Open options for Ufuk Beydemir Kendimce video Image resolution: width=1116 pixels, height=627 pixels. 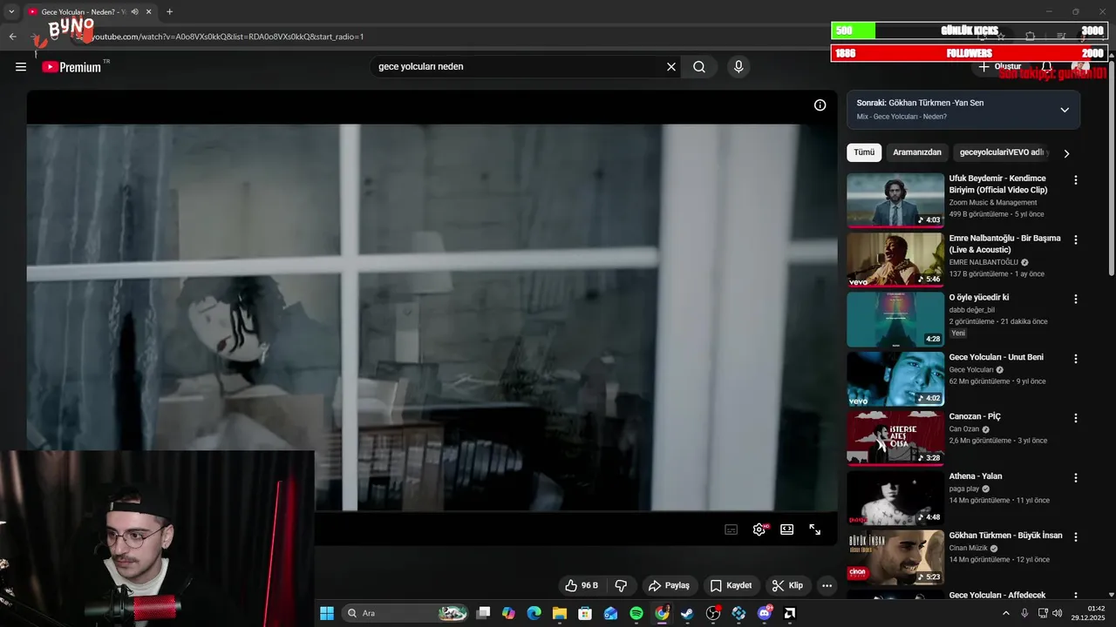[x=1075, y=179]
